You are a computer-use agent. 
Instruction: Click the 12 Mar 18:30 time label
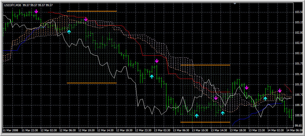click(124, 130)
